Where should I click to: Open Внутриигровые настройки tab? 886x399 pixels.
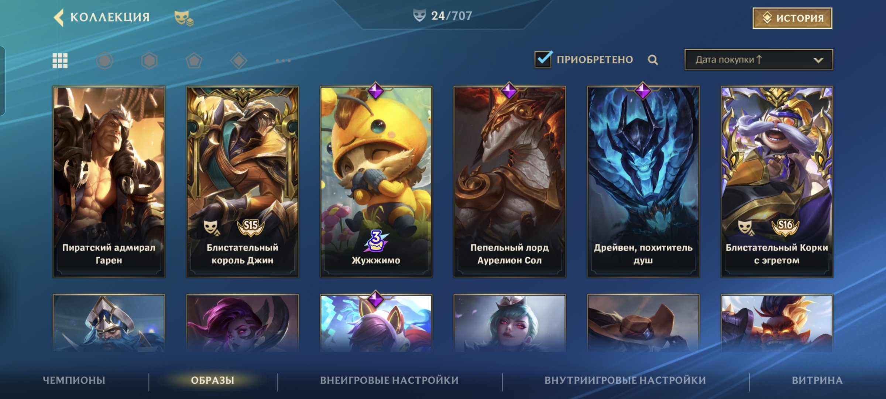pyautogui.click(x=625, y=380)
